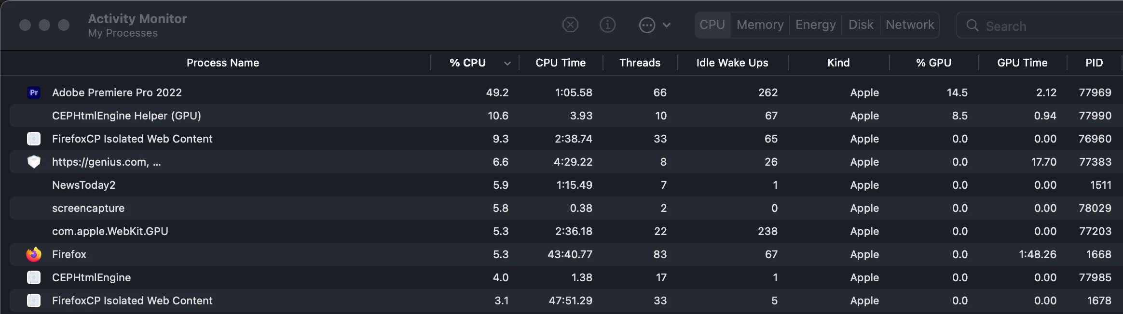Switch to the Memory tab
Image resolution: width=1123 pixels, height=314 pixels.
(760, 25)
